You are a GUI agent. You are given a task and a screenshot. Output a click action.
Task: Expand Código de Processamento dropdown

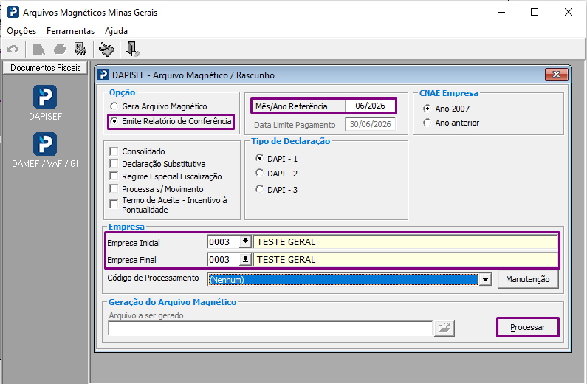point(486,280)
